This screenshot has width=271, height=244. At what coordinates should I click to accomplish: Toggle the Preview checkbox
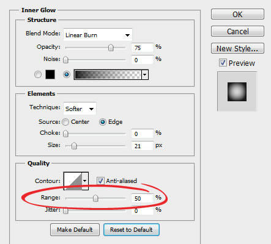(x=223, y=63)
